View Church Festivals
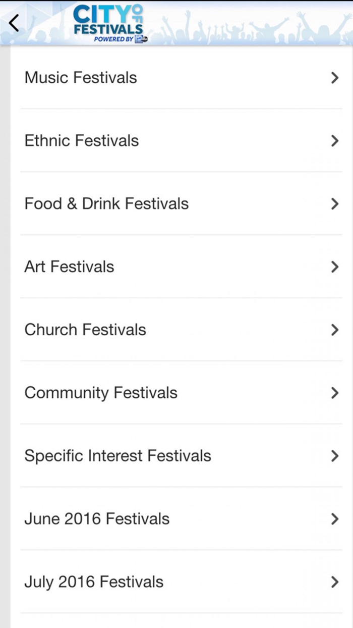Screen dimensions: 353x628 coord(85,330)
